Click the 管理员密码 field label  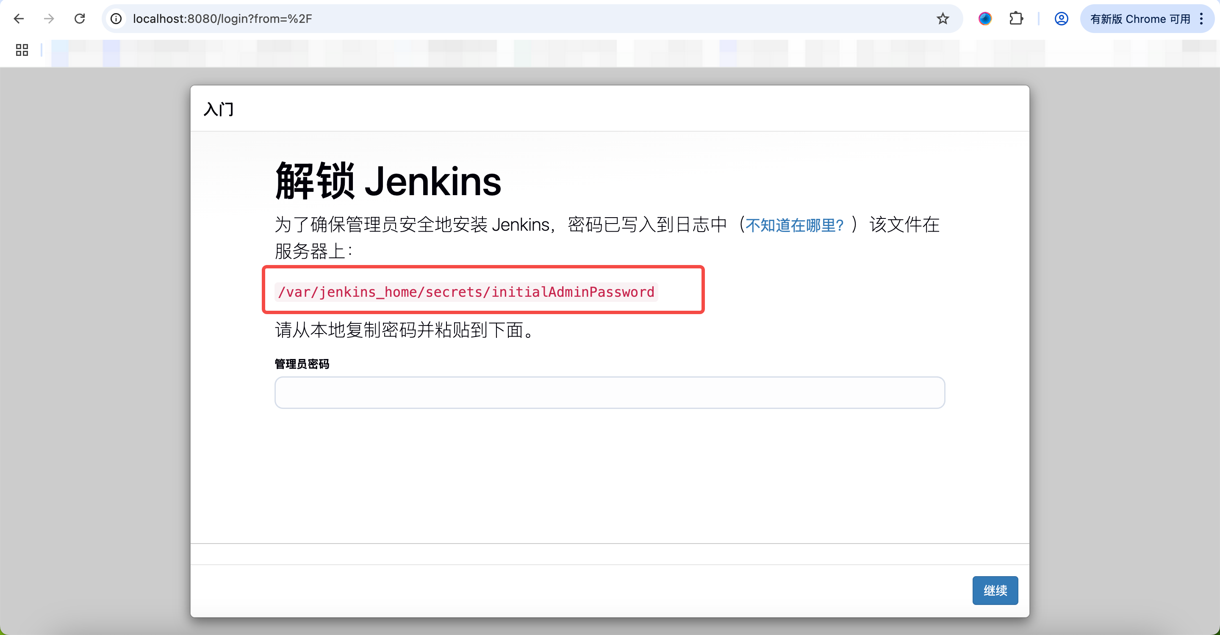point(302,364)
